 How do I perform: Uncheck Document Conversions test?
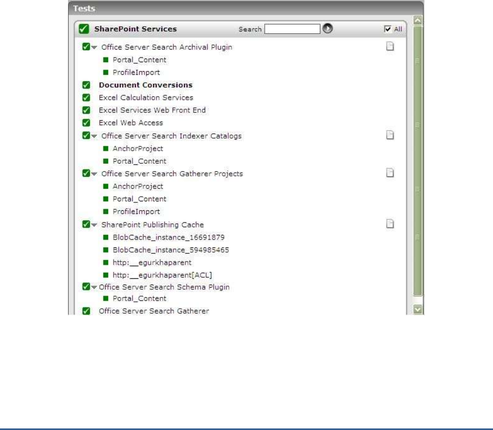point(86,85)
